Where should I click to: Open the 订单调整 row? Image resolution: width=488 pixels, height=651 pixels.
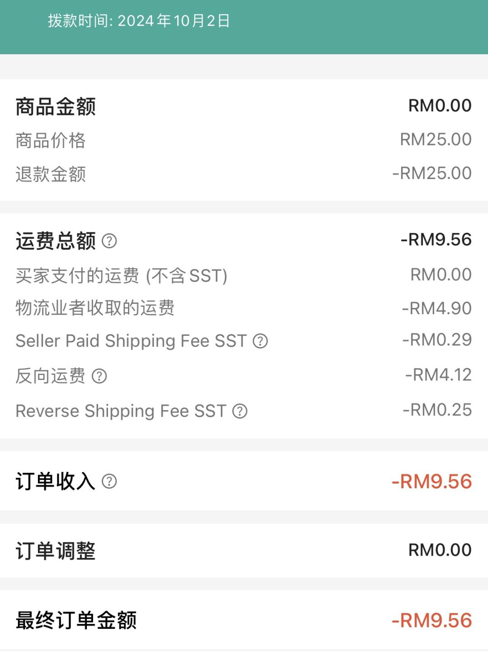point(244,551)
